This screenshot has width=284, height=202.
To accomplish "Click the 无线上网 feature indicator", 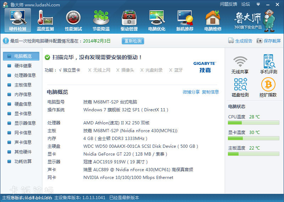I will (x=99, y=70).
